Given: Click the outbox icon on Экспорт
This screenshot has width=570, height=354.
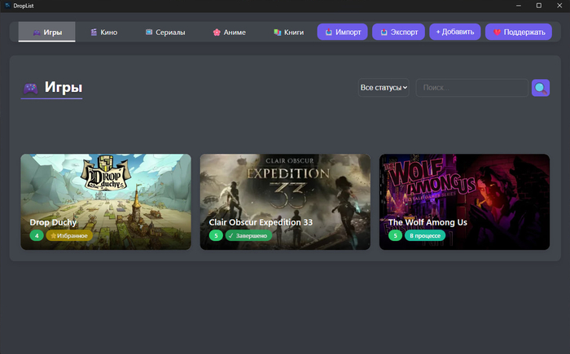Looking at the screenshot, I should [384, 32].
